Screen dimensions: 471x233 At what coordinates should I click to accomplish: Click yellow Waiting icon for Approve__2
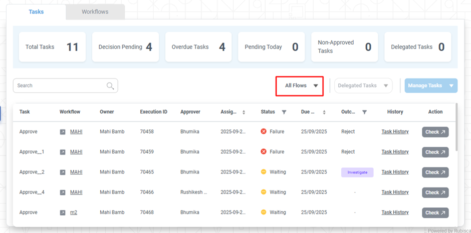[x=264, y=172]
